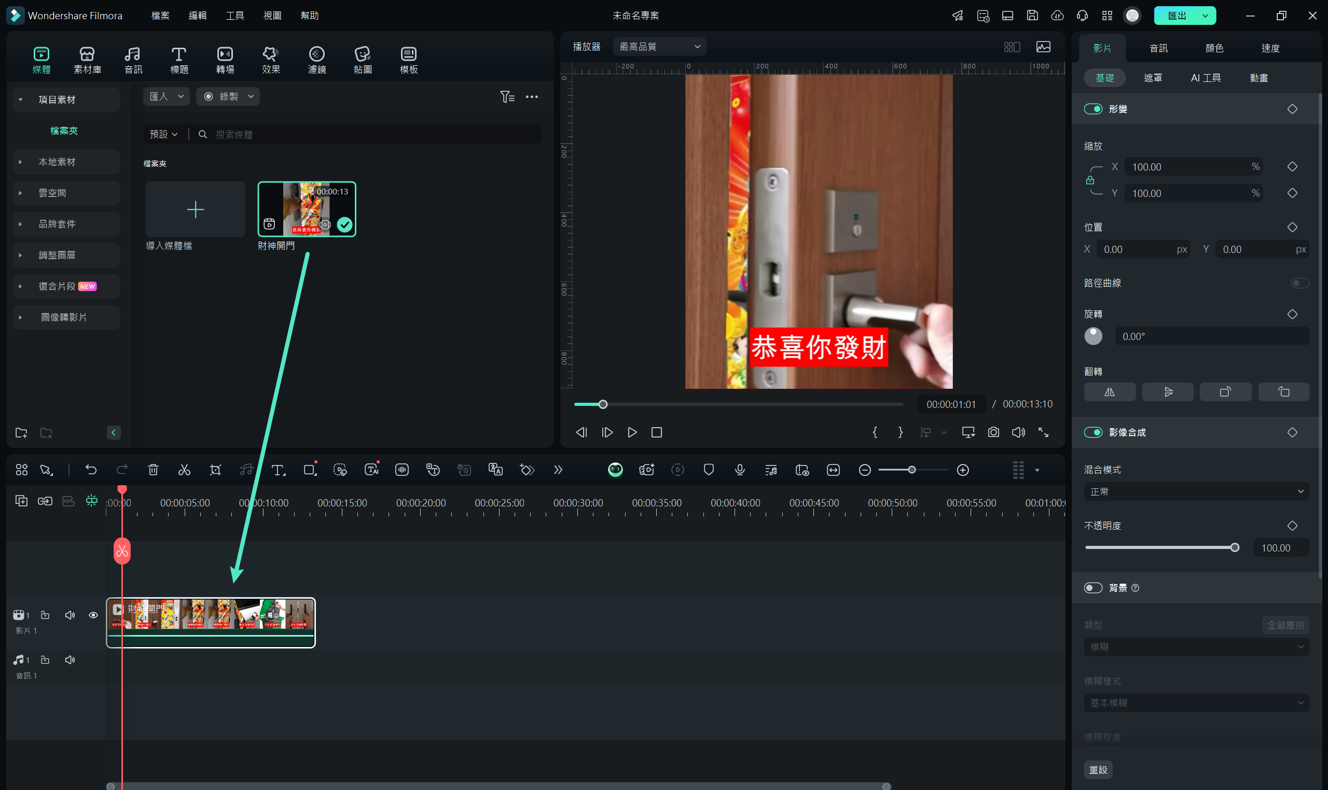Click the 匯出 export button
Image resolution: width=1328 pixels, height=790 pixels.
pyautogui.click(x=1177, y=16)
